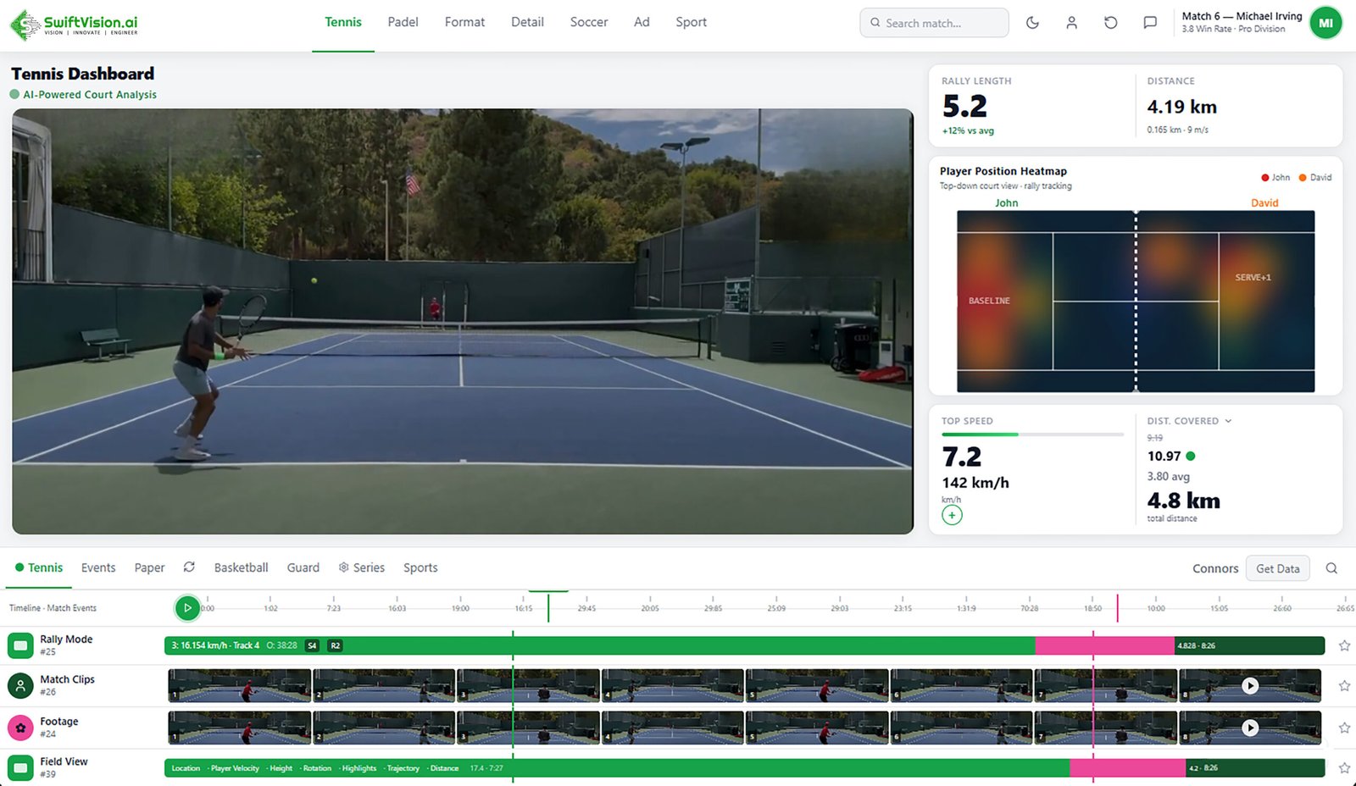Image resolution: width=1356 pixels, height=786 pixels.
Task: Click the Connors label
Action: pyautogui.click(x=1215, y=568)
